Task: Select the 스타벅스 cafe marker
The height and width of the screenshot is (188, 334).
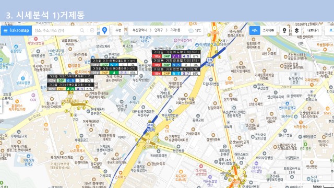Action: tap(121, 173)
